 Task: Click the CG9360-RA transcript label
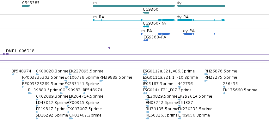click(x=154, y=23)
